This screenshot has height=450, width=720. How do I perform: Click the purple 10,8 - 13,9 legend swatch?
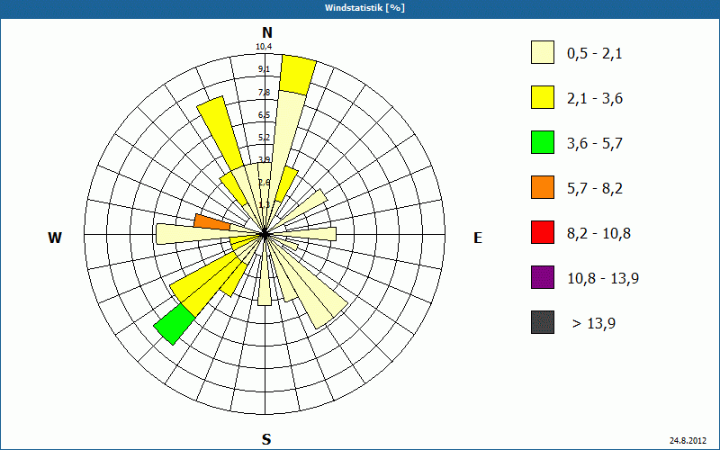tap(543, 277)
